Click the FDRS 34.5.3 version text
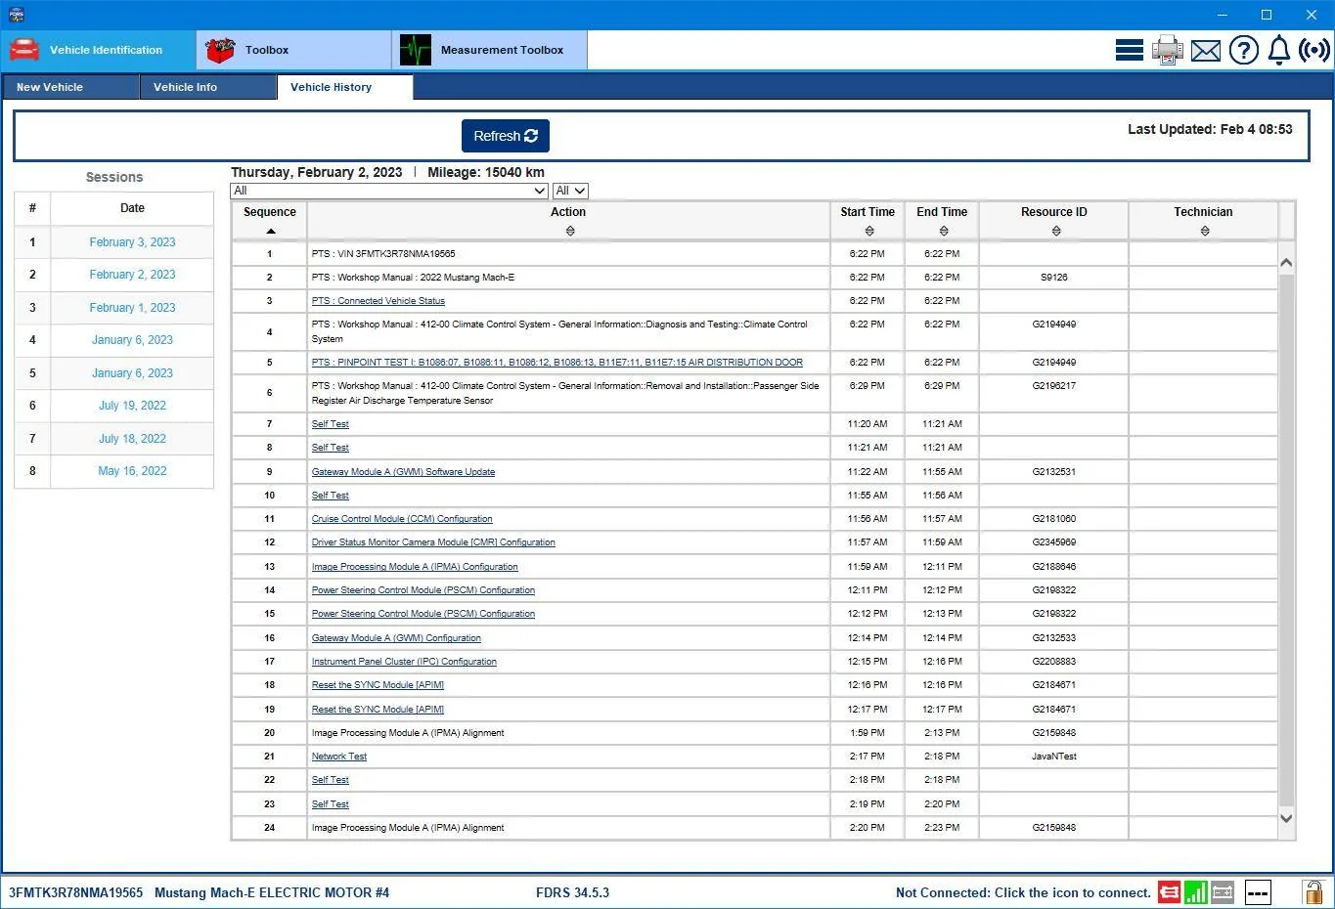This screenshot has width=1335, height=909. point(572,892)
